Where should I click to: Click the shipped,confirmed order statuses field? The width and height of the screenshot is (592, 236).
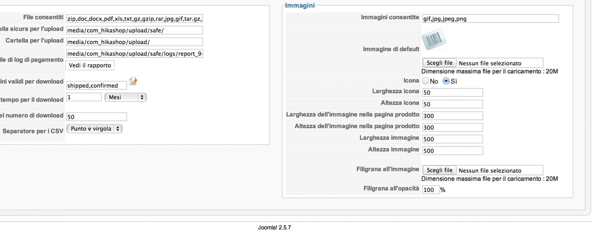[x=97, y=86]
